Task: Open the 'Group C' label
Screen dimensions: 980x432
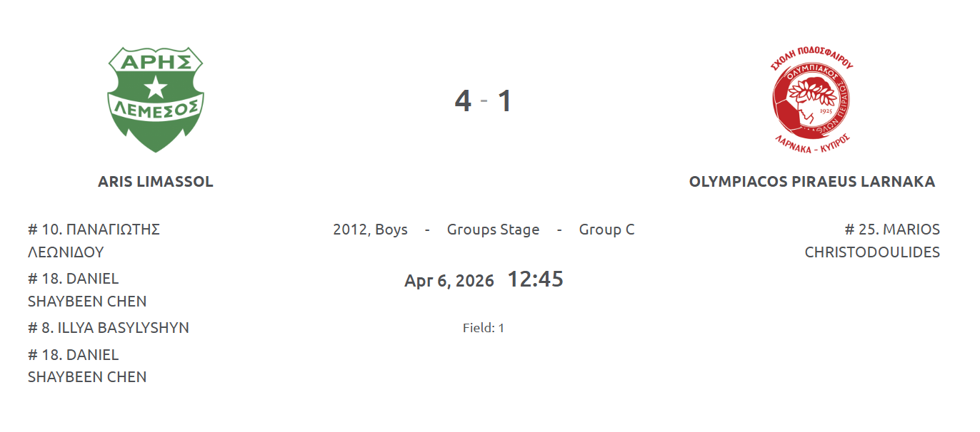Action: [x=606, y=230]
